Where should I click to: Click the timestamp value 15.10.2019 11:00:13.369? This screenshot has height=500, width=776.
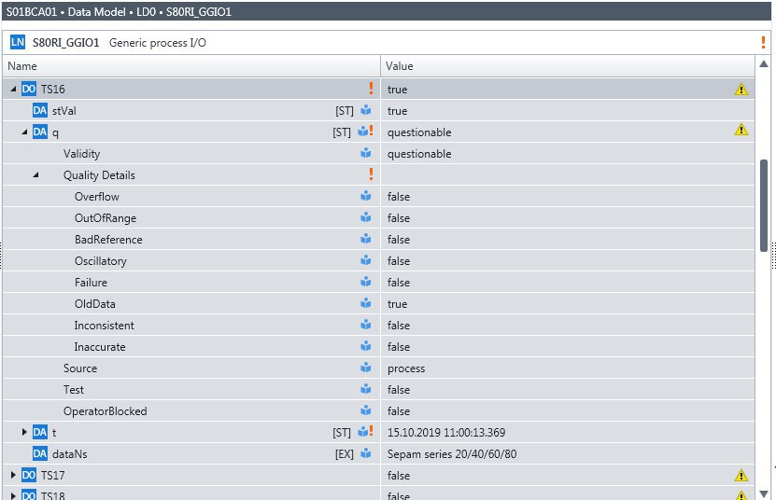coord(446,432)
